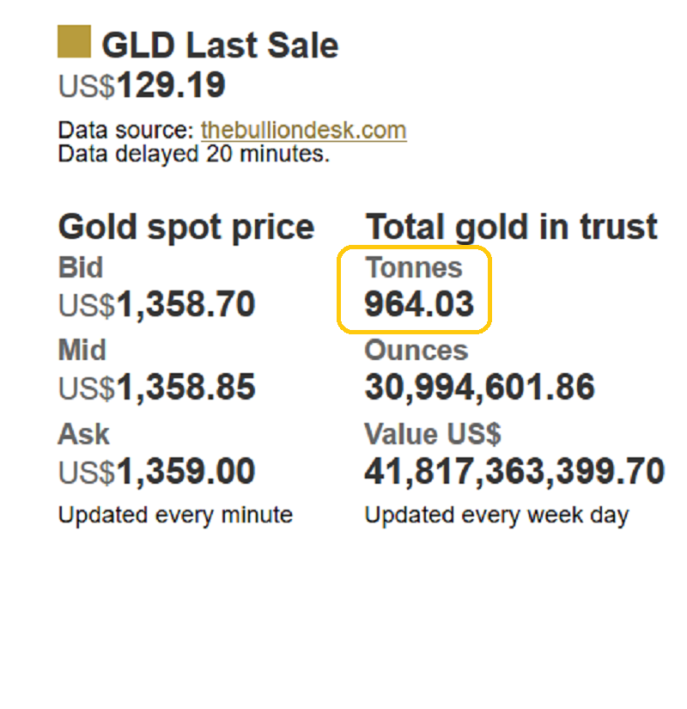Click the Ask label
The height and width of the screenshot is (709, 687).
tap(83, 434)
